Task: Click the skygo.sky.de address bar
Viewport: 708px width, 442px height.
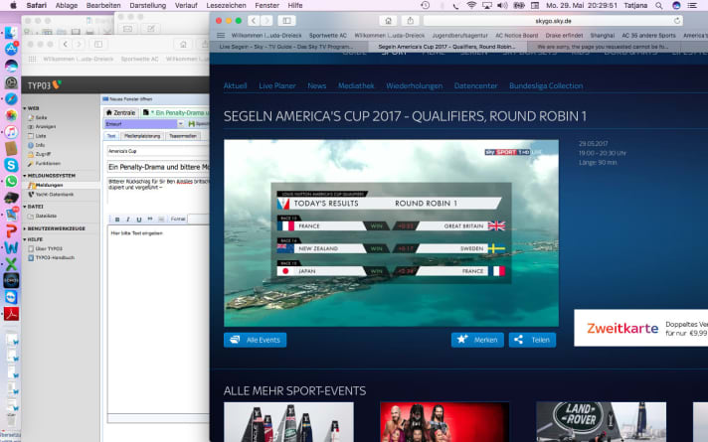Action: tap(553, 21)
